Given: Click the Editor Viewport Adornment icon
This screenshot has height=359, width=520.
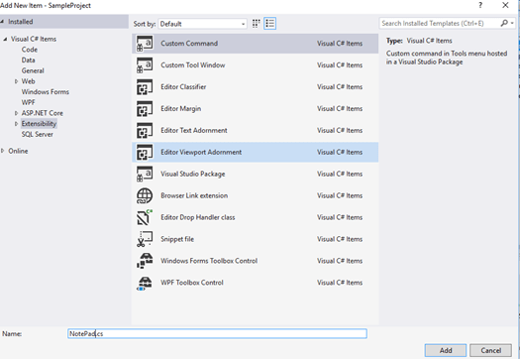Looking at the screenshot, I should 145,152.
